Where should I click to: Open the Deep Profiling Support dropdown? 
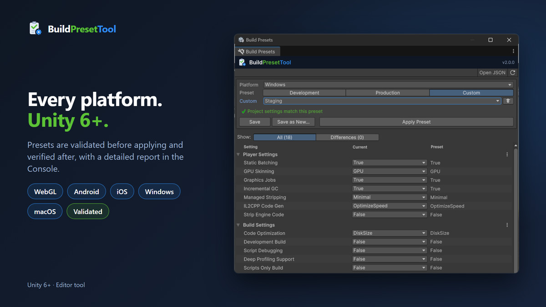389,259
